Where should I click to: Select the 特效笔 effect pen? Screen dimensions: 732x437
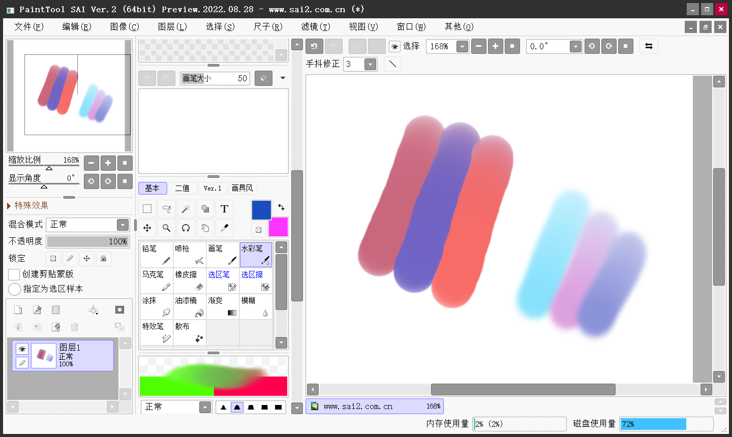(157, 332)
